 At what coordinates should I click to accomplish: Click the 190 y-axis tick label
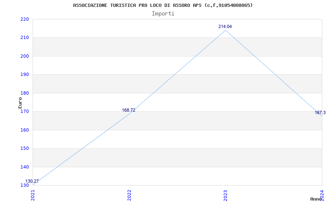(x=24, y=75)
